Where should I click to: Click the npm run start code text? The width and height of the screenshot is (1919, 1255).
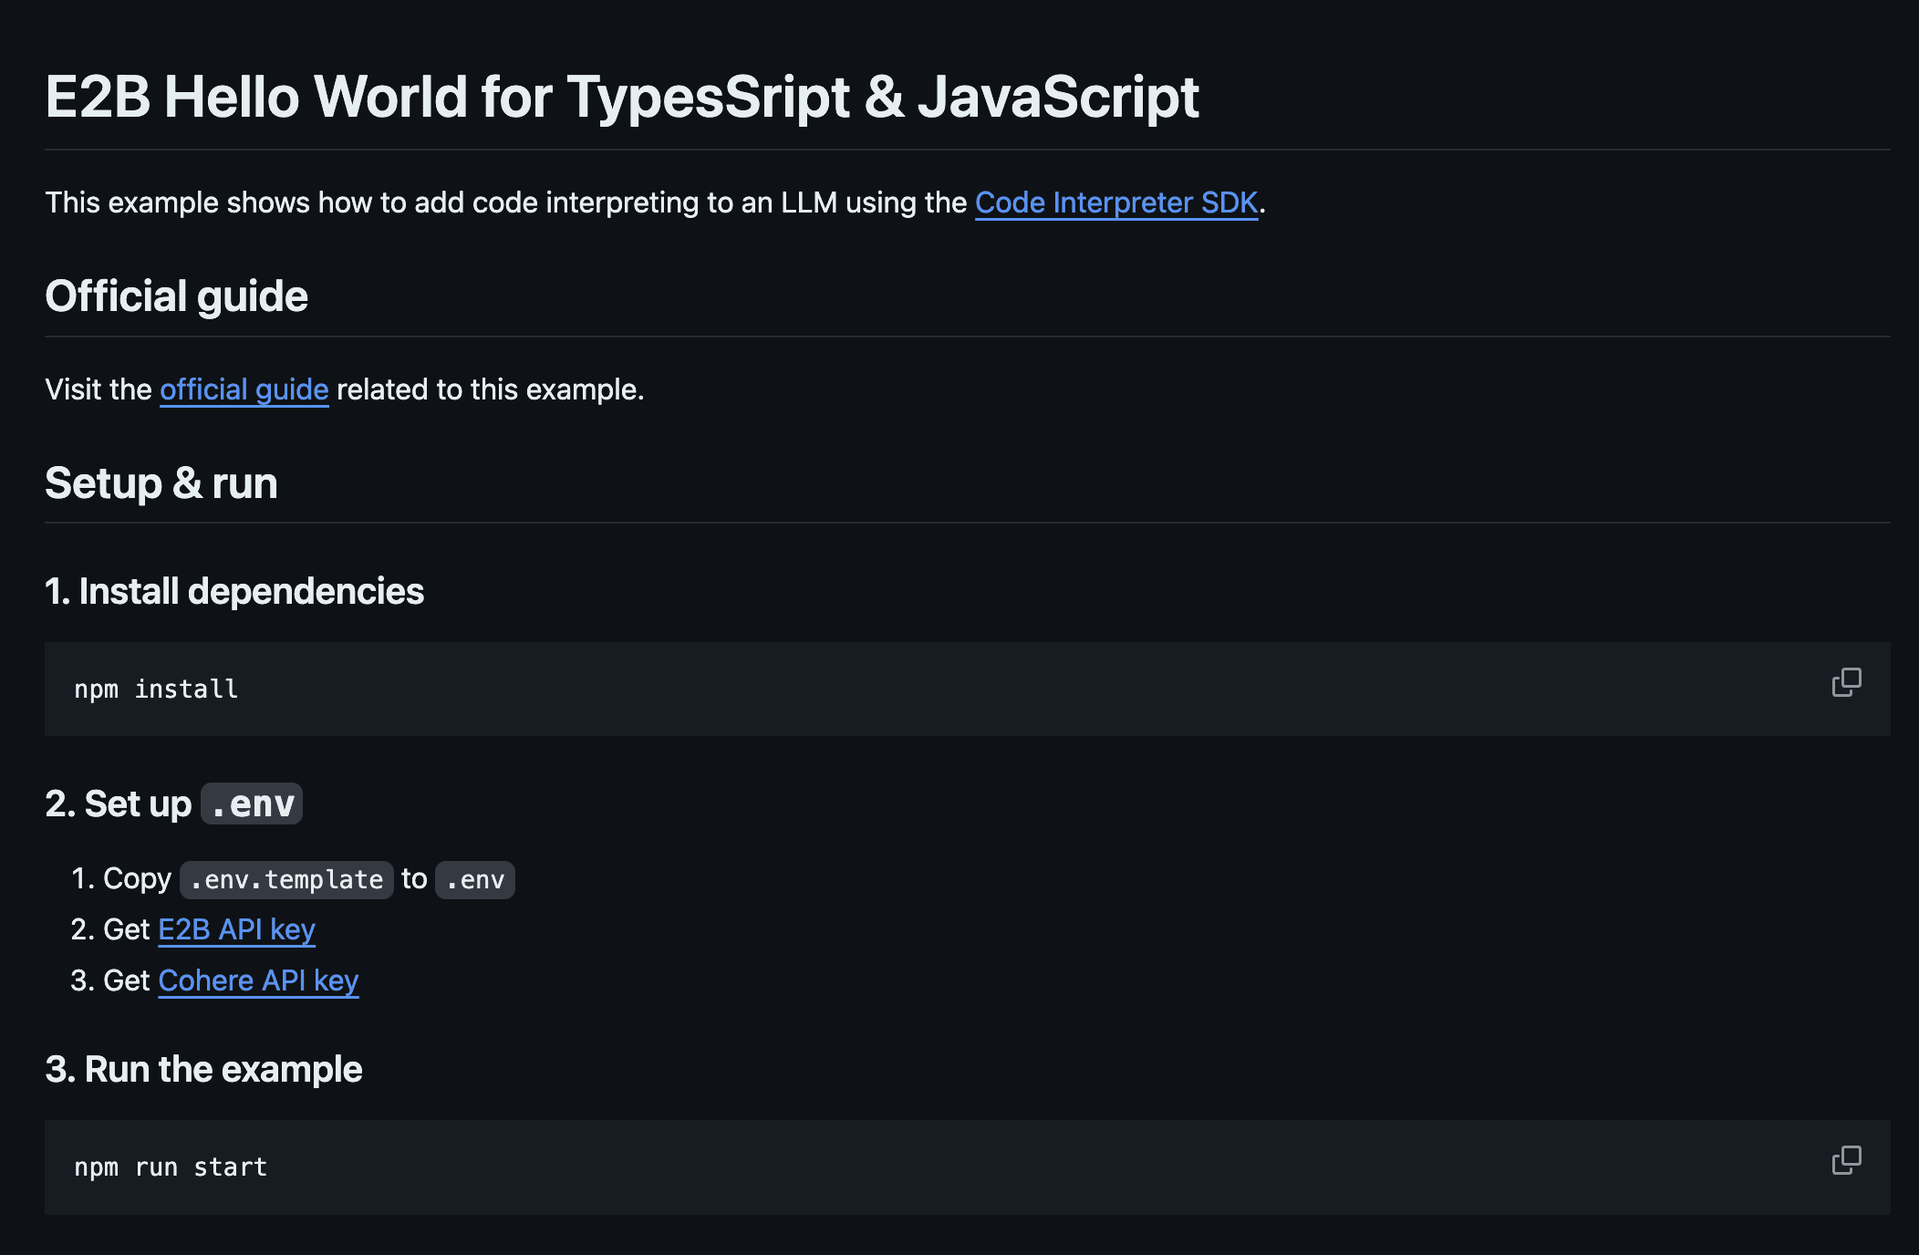[x=171, y=1167]
